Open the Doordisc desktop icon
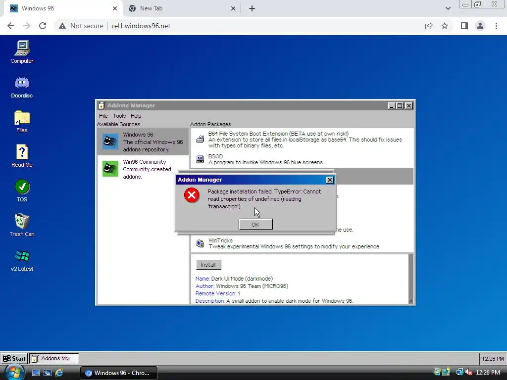Image resolution: width=507 pixels, height=380 pixels. (22, 87)
